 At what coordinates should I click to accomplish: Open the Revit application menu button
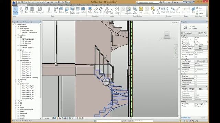[14, 3]
